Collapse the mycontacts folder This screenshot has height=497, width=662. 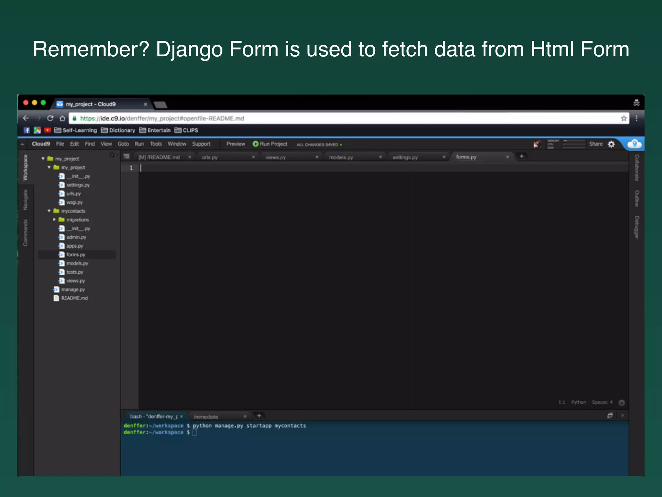[x=49, y=211]
